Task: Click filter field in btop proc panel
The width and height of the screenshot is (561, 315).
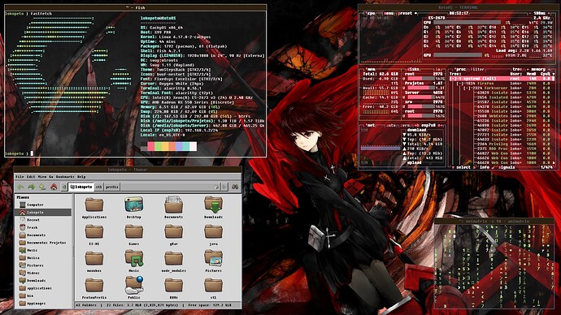Action: (x=477, y=69)
